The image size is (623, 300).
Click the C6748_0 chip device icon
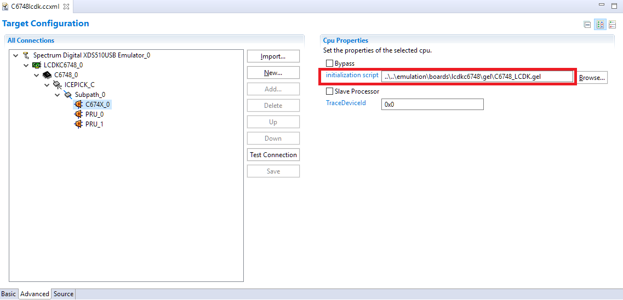47,75
